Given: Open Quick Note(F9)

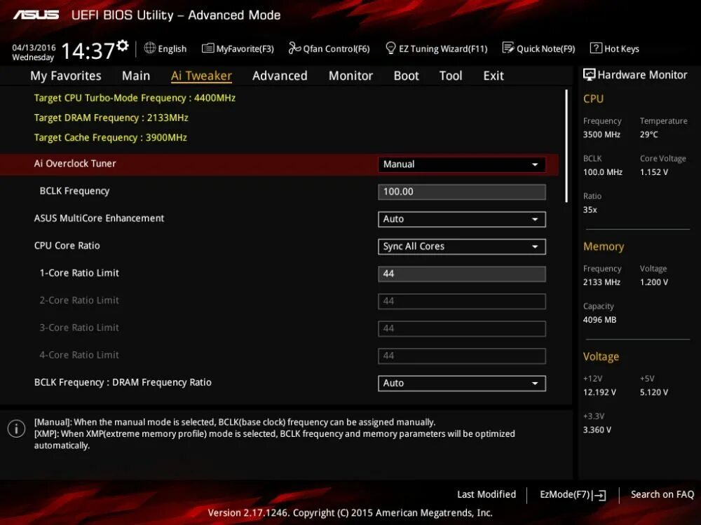Looking at the screenshot, I should tap(546, 49).
